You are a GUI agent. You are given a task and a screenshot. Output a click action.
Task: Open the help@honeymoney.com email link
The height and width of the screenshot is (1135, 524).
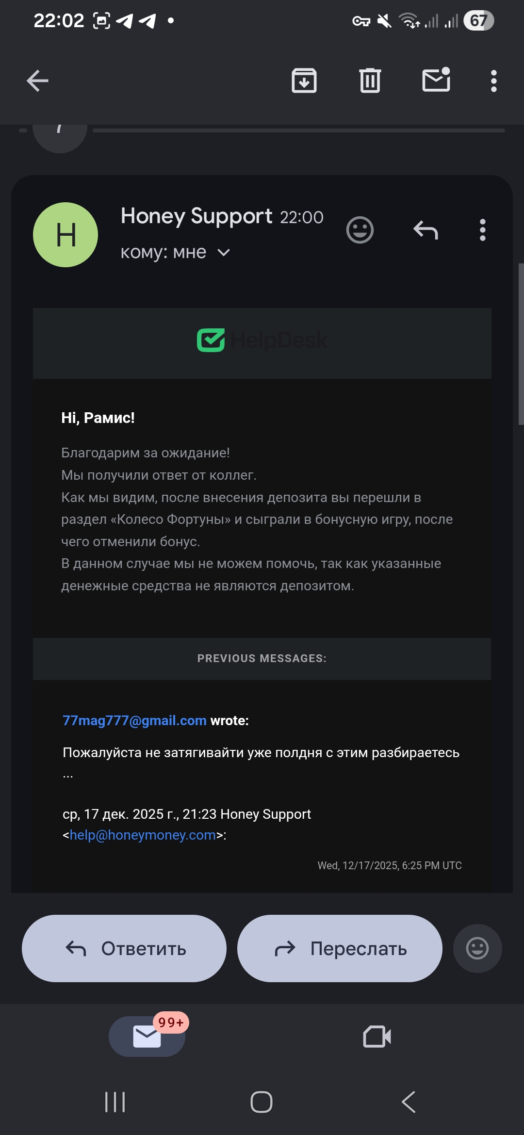[x=143, y=835]
